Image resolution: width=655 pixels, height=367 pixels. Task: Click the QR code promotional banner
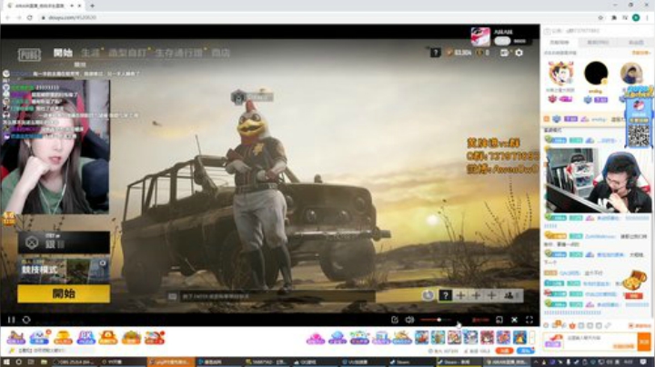640,117
